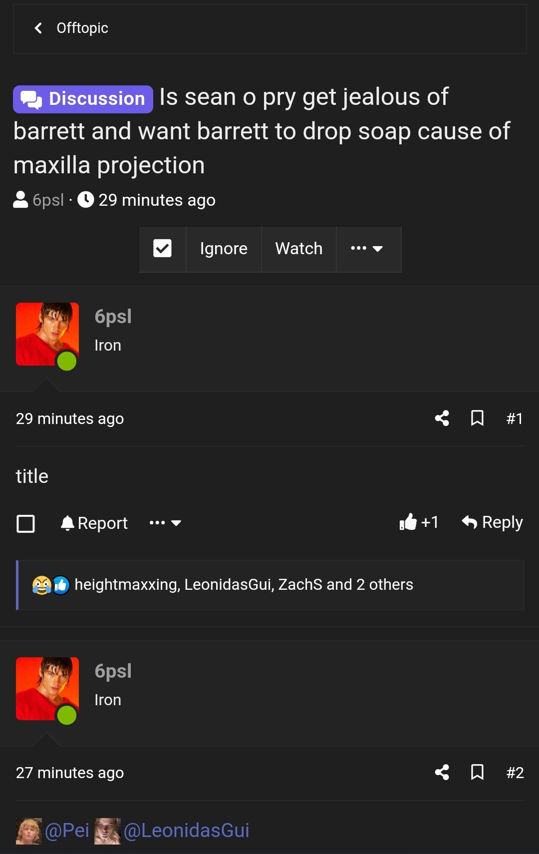This screenshot has width=539, height=854.
Task: Share post #2 via share icon
Action: [442, 773]
